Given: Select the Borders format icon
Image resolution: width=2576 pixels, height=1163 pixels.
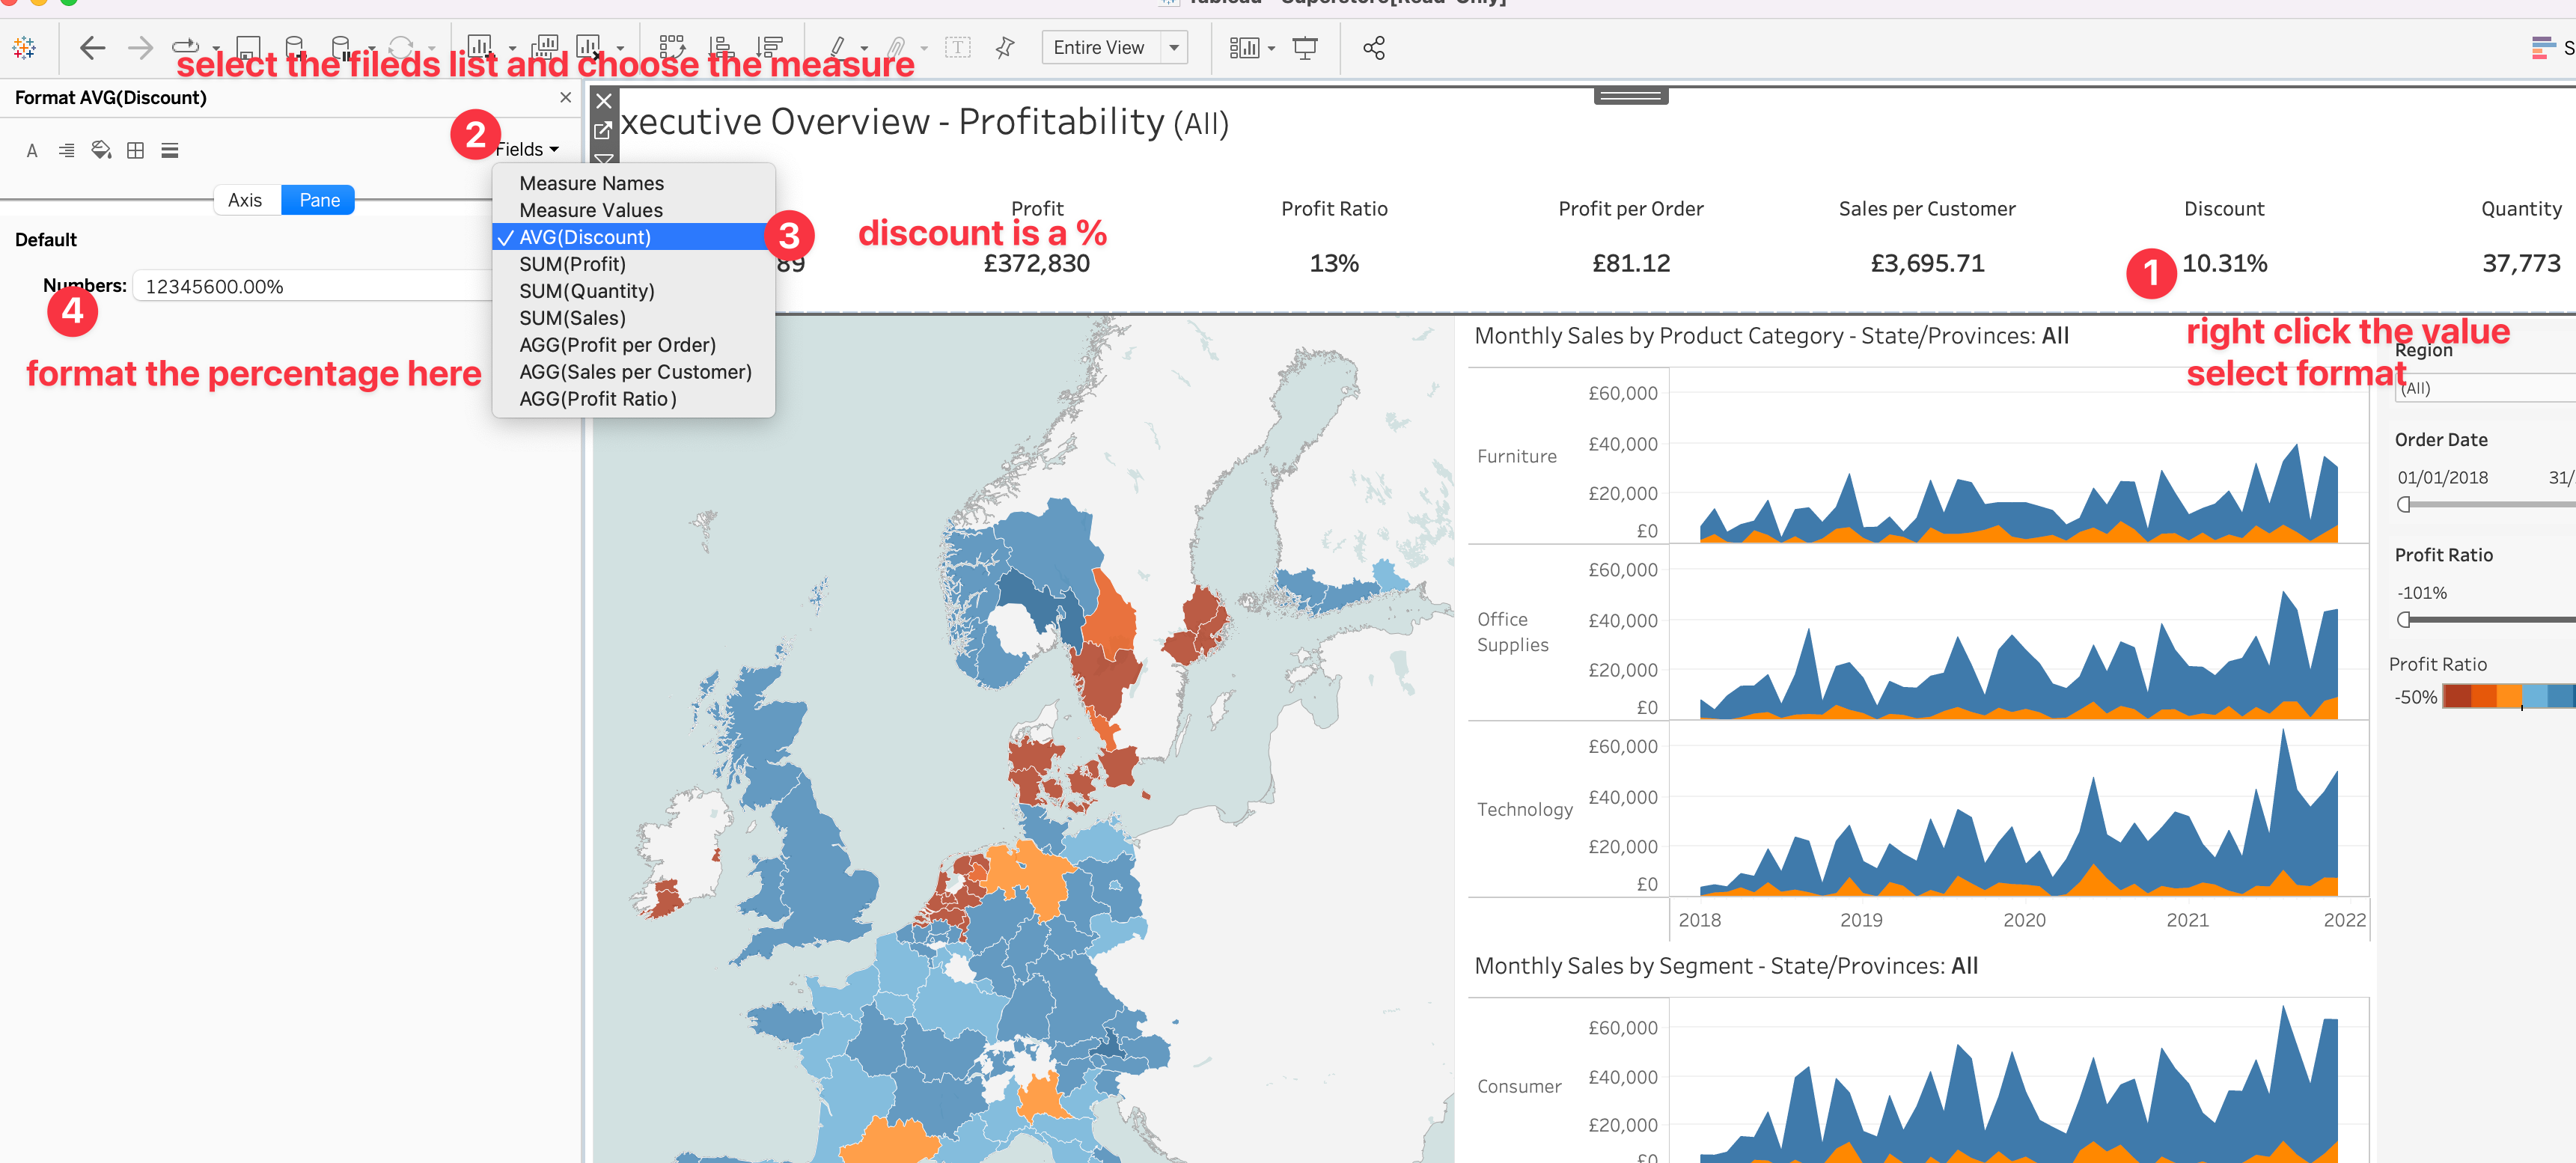Looking at the screenshot, I should click(x=136, y=150).
